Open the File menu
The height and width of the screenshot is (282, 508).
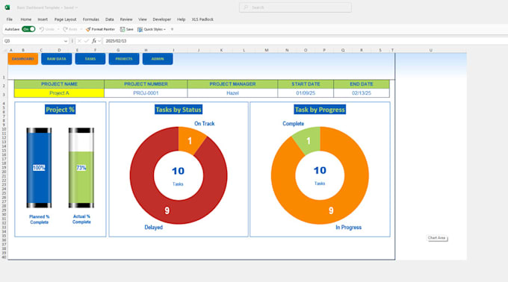(x=10, y=19)
